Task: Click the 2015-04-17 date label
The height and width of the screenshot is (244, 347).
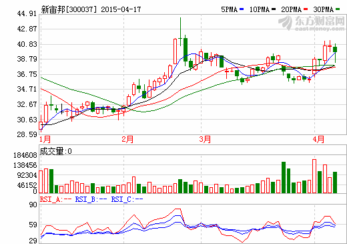Action: pos(121,9)
